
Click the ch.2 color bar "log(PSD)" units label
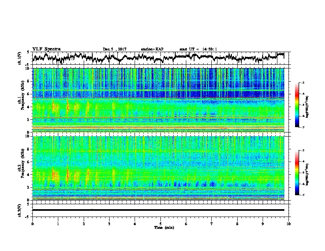[x=307, y=174]
